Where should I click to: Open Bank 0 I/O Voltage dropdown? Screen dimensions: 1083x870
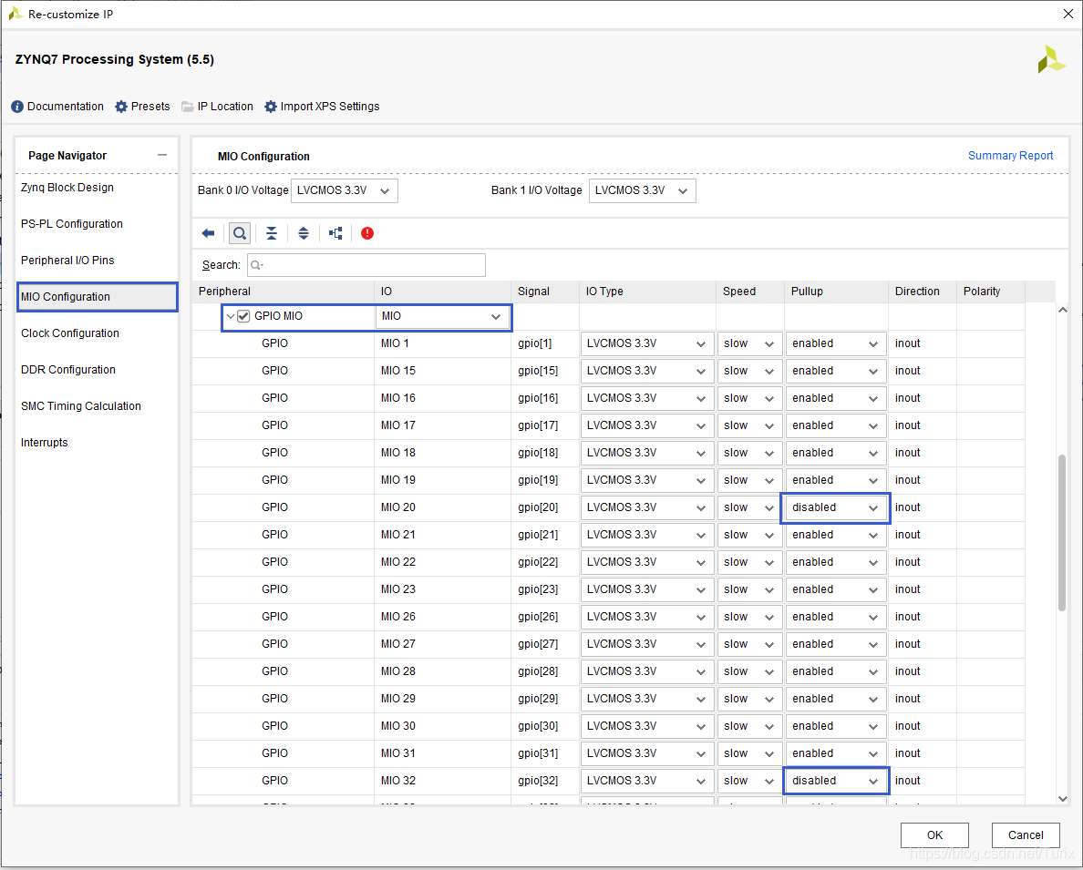[345, 190]
